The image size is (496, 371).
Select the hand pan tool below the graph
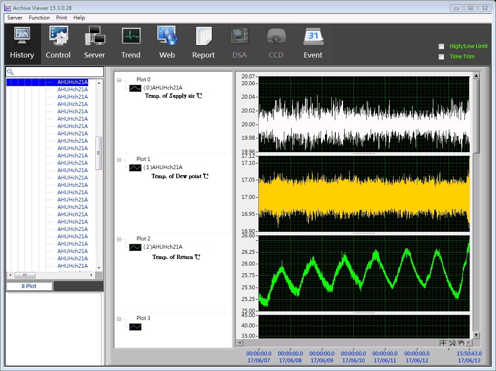461,343
